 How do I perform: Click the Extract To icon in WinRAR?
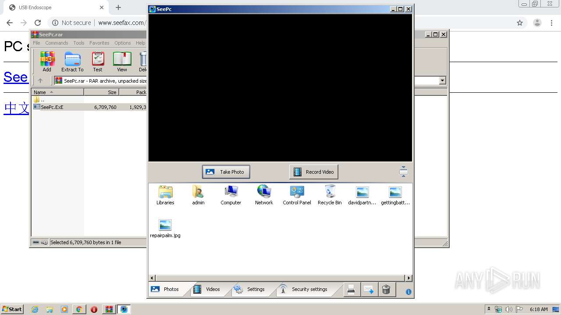coord(72,62)
